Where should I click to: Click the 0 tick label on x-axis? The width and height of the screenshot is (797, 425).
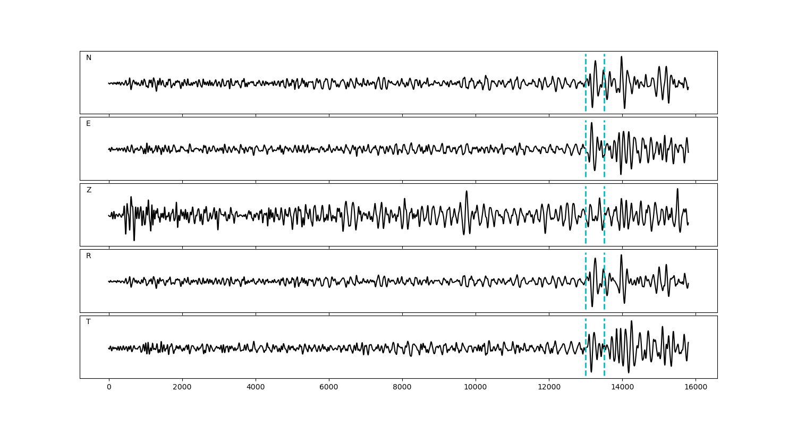point(109,388)
